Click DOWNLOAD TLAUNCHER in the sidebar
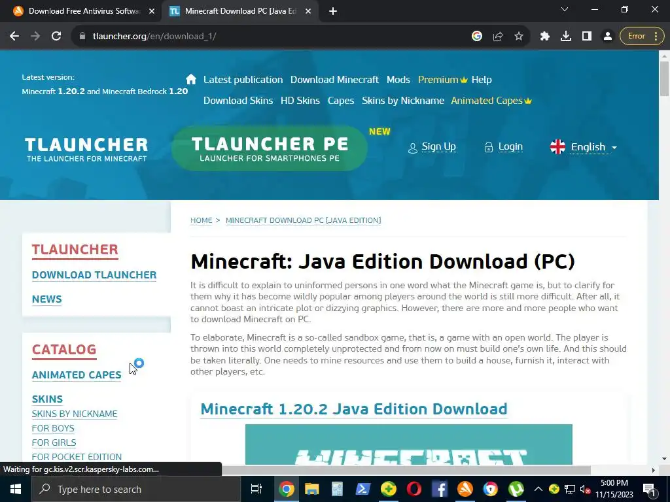Screen dimensions: 670x502 coord(94,275)
